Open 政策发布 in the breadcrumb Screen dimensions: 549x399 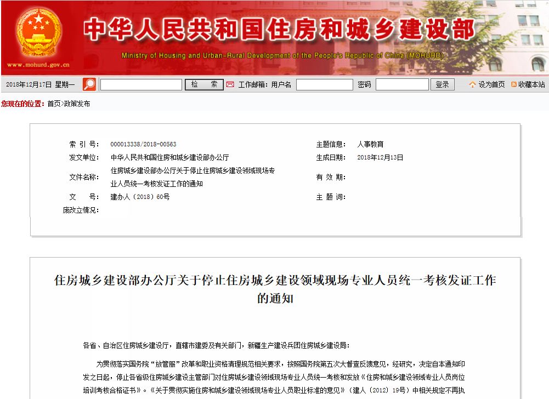coord(77,104)
